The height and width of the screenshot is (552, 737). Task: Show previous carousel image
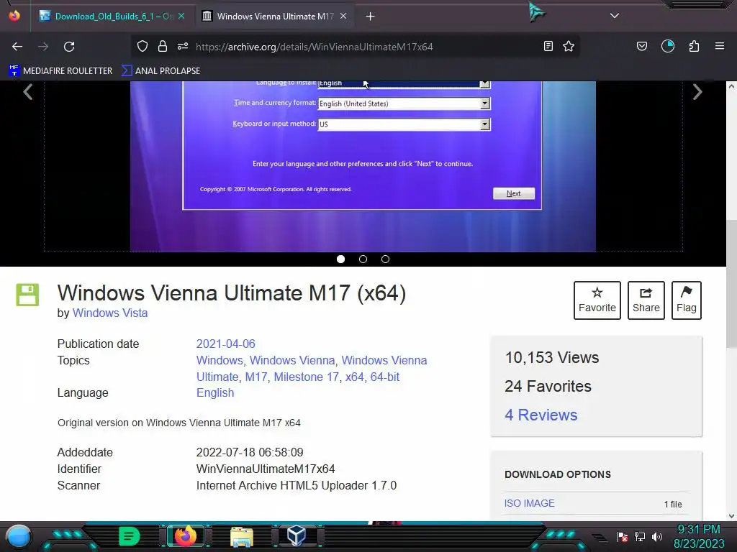[28, 92]
